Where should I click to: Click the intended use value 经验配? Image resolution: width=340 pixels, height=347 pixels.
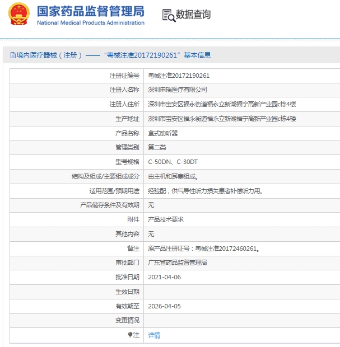pyautogui.click(x=206, y=191)
